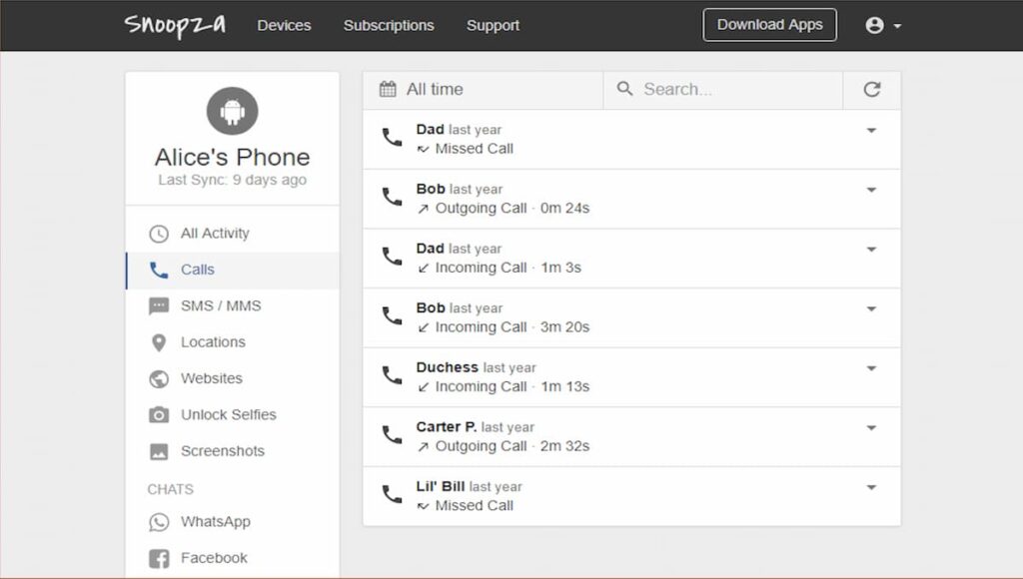Expand the Lil' Bill missed call arrow
The height and width of the screenshot is (579, 1023).
[871, 487]
